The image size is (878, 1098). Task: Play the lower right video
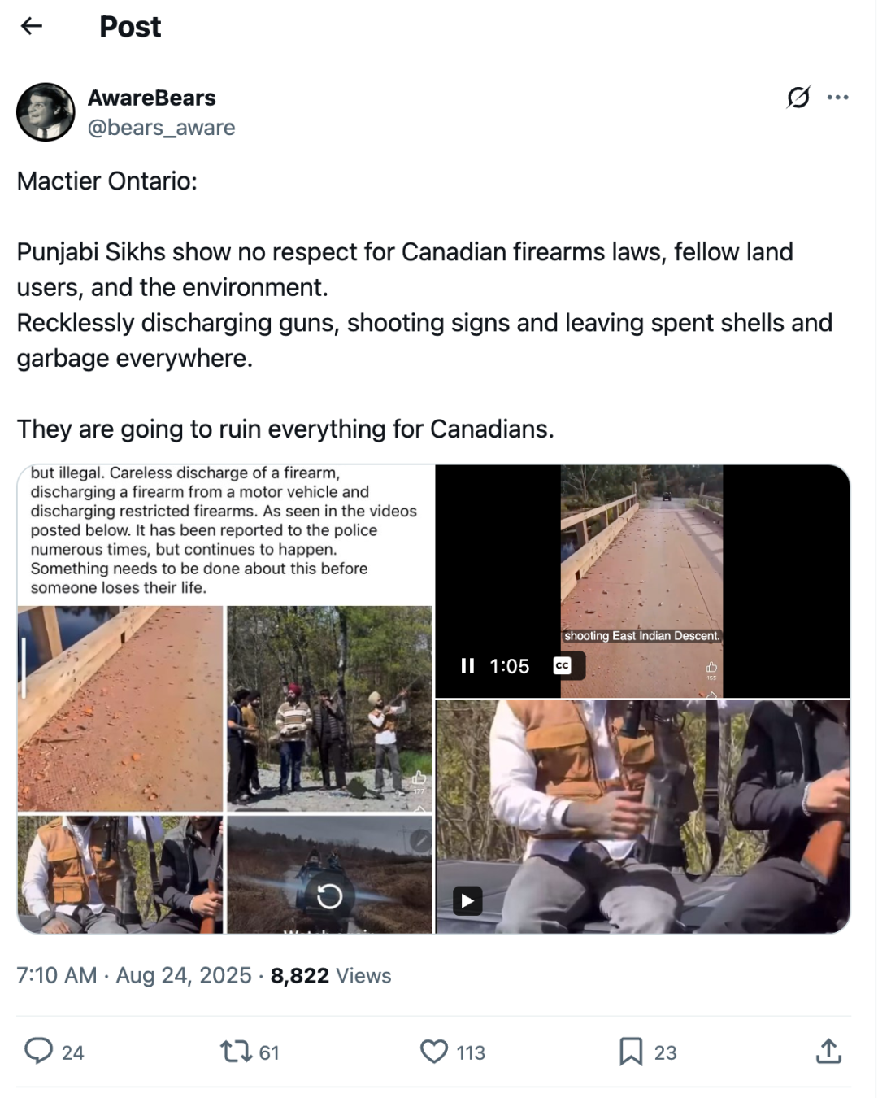(467, 900)
